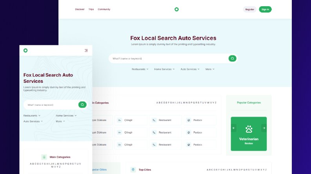The image size is (311, 174).
Task: Click the green Sign in button
Action: pyautogui.click(x=265, y=9)
